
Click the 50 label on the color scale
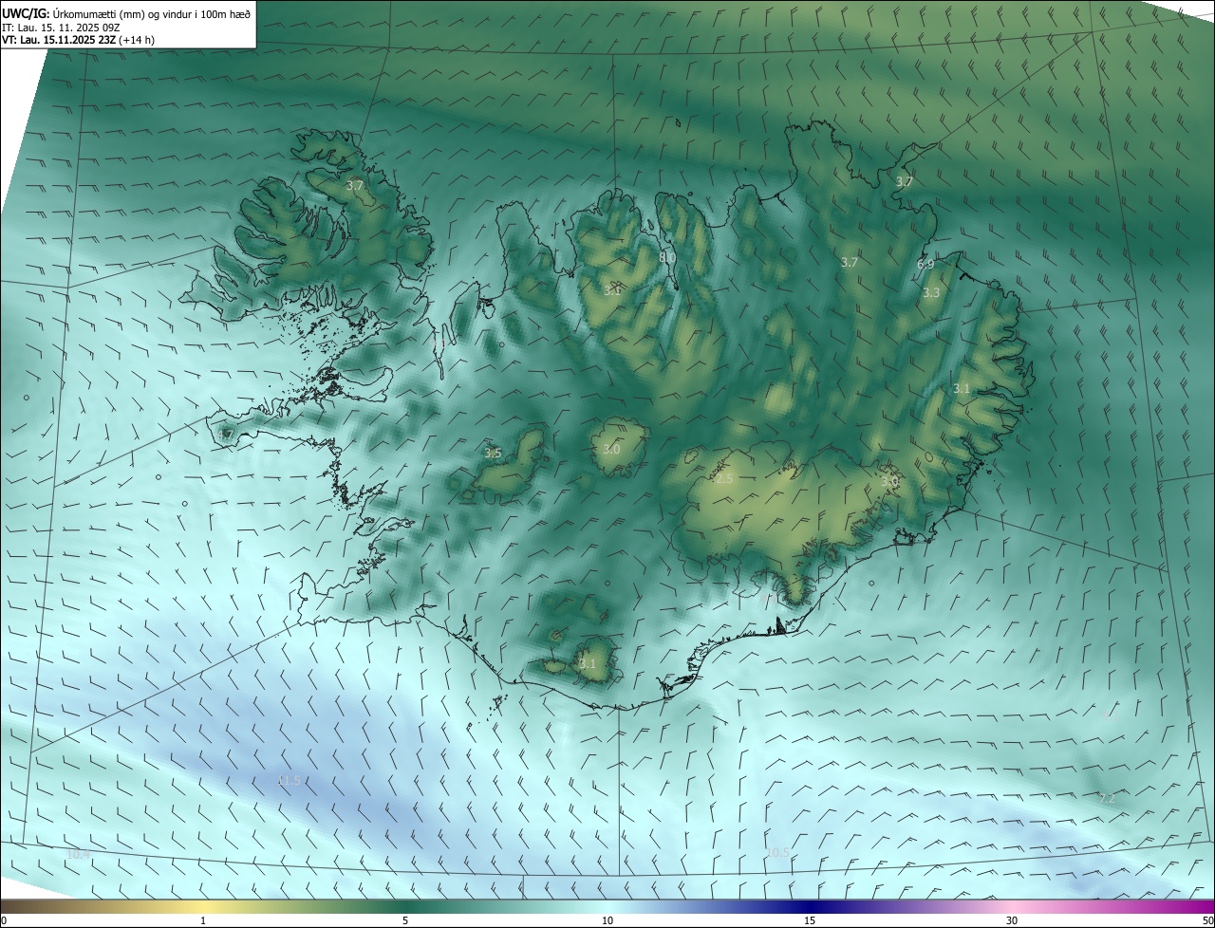pos(1207,920)
